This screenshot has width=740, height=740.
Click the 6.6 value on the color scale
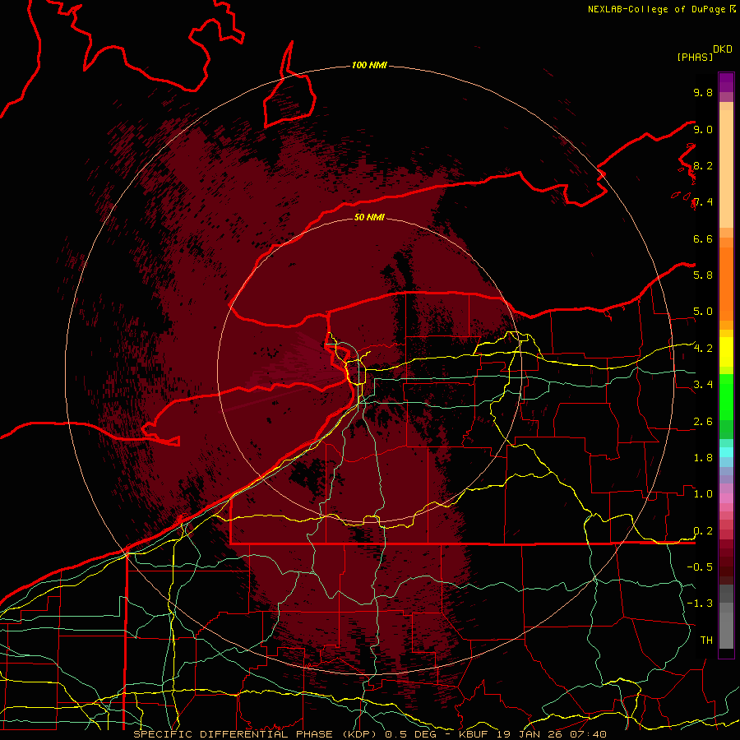703,238
